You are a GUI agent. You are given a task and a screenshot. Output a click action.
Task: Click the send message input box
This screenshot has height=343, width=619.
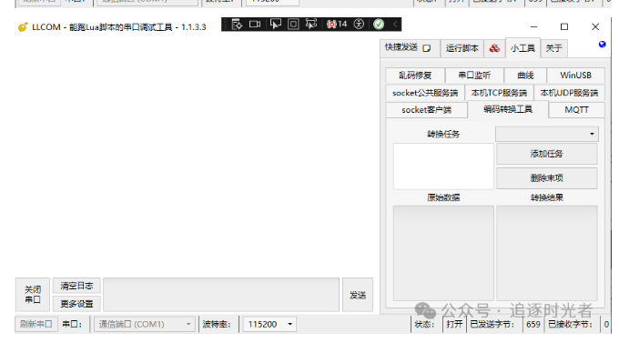pyautogui.click(x=221, y=295)
